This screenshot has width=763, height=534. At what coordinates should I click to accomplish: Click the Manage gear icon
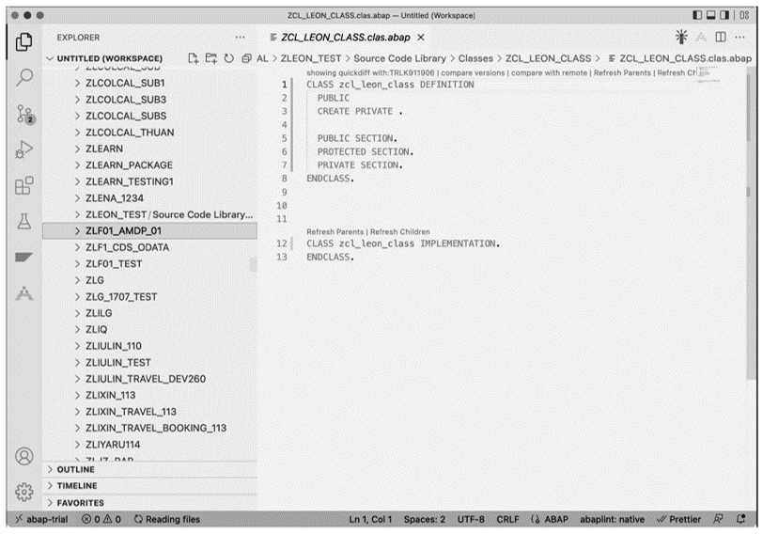tap(25, 492)
